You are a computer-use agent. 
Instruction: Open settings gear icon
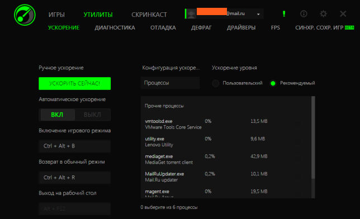coord(323,14)
